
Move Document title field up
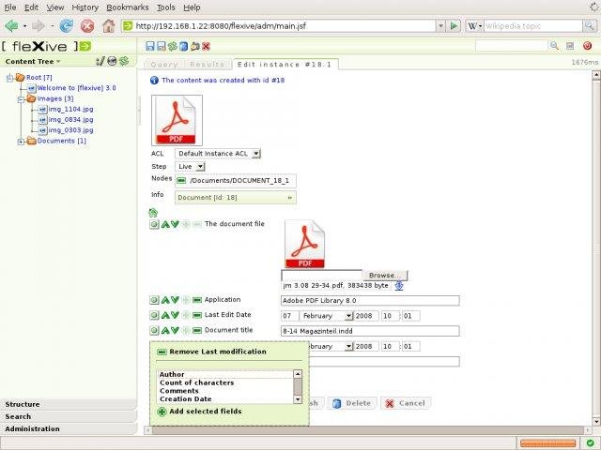(x=165, y=330)
